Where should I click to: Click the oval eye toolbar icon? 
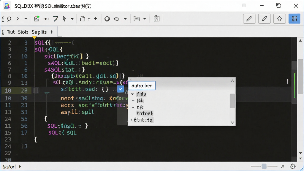tap(116, 19)
